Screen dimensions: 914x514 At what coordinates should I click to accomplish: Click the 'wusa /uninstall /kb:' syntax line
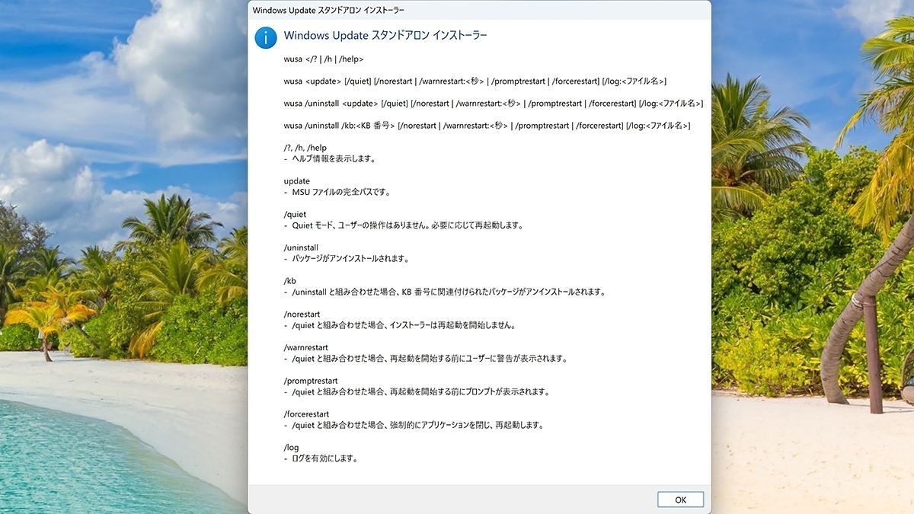pos(487,125)
